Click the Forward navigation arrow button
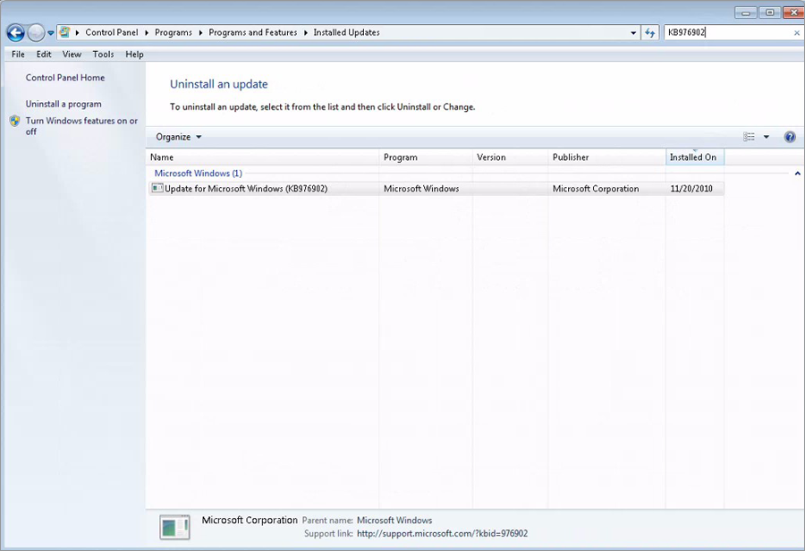Image resolution: width=805 pixels, height=551 pixels. coord(36,33)
